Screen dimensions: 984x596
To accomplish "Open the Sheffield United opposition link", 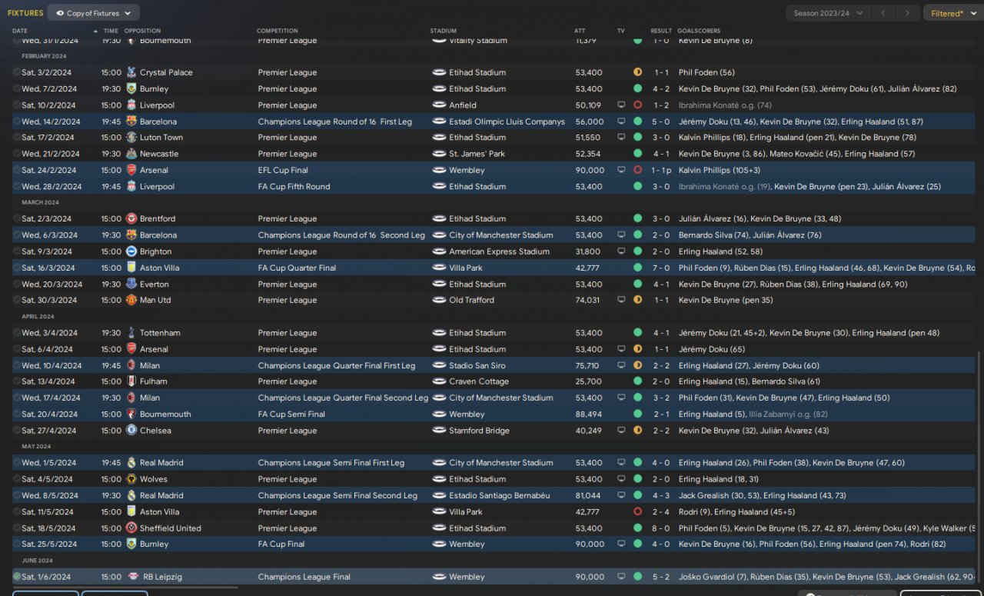I will (170, 528).
